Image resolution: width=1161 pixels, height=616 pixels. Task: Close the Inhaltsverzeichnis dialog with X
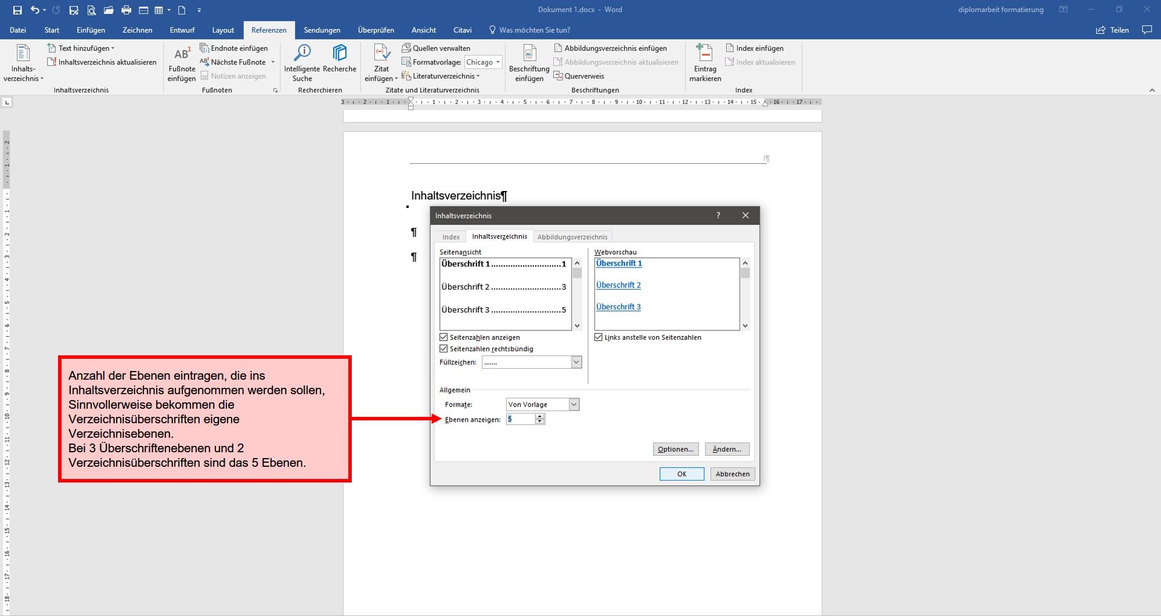(x=745, y=215)
